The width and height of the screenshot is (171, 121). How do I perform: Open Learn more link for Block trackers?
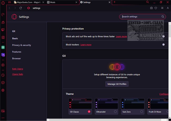coord(86,45)
